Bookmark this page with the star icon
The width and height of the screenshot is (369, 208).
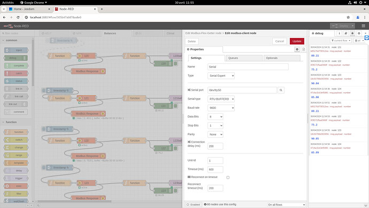348,17
